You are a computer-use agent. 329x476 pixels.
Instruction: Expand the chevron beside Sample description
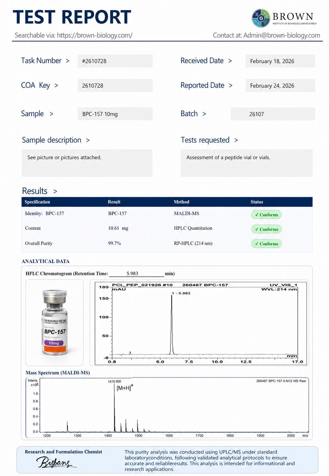pyautogui.click(x=88, y=140)
